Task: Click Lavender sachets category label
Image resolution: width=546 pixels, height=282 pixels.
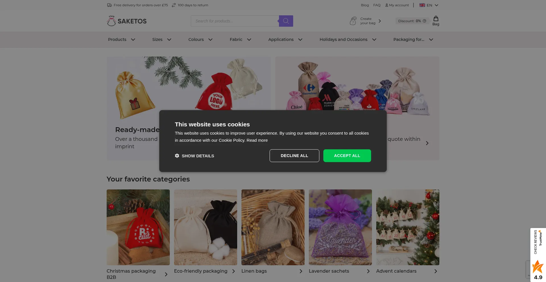Action: [x=329, y=271]
